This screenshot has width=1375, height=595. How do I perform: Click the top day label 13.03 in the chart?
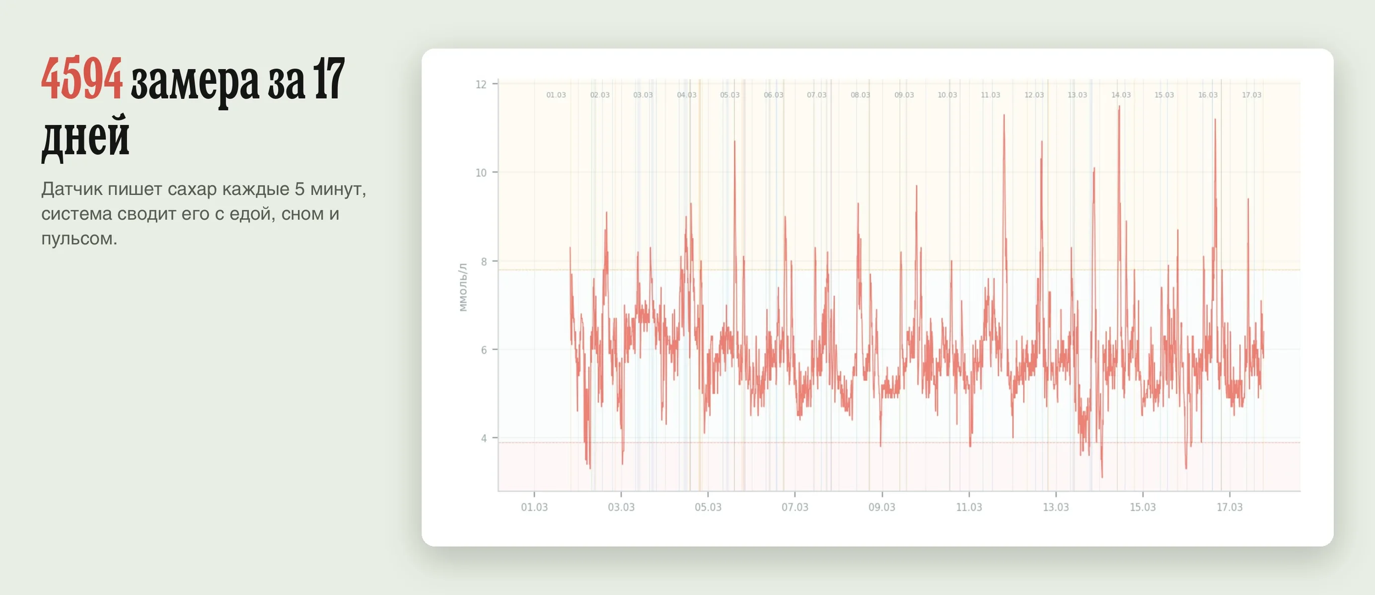pos(1077,95)
